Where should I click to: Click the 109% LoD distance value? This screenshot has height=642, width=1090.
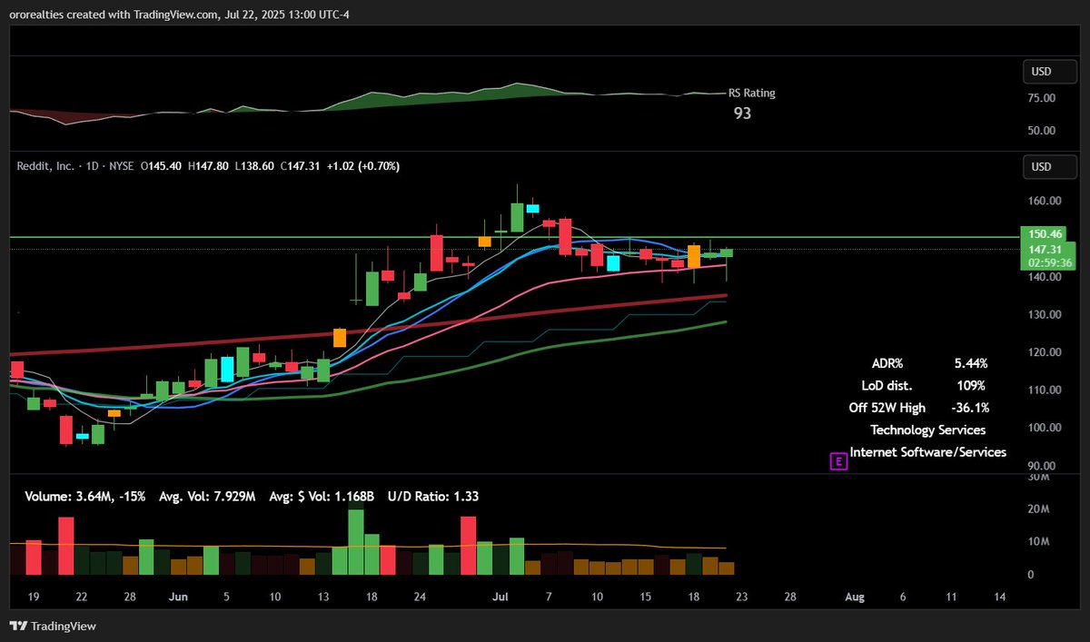971,385
